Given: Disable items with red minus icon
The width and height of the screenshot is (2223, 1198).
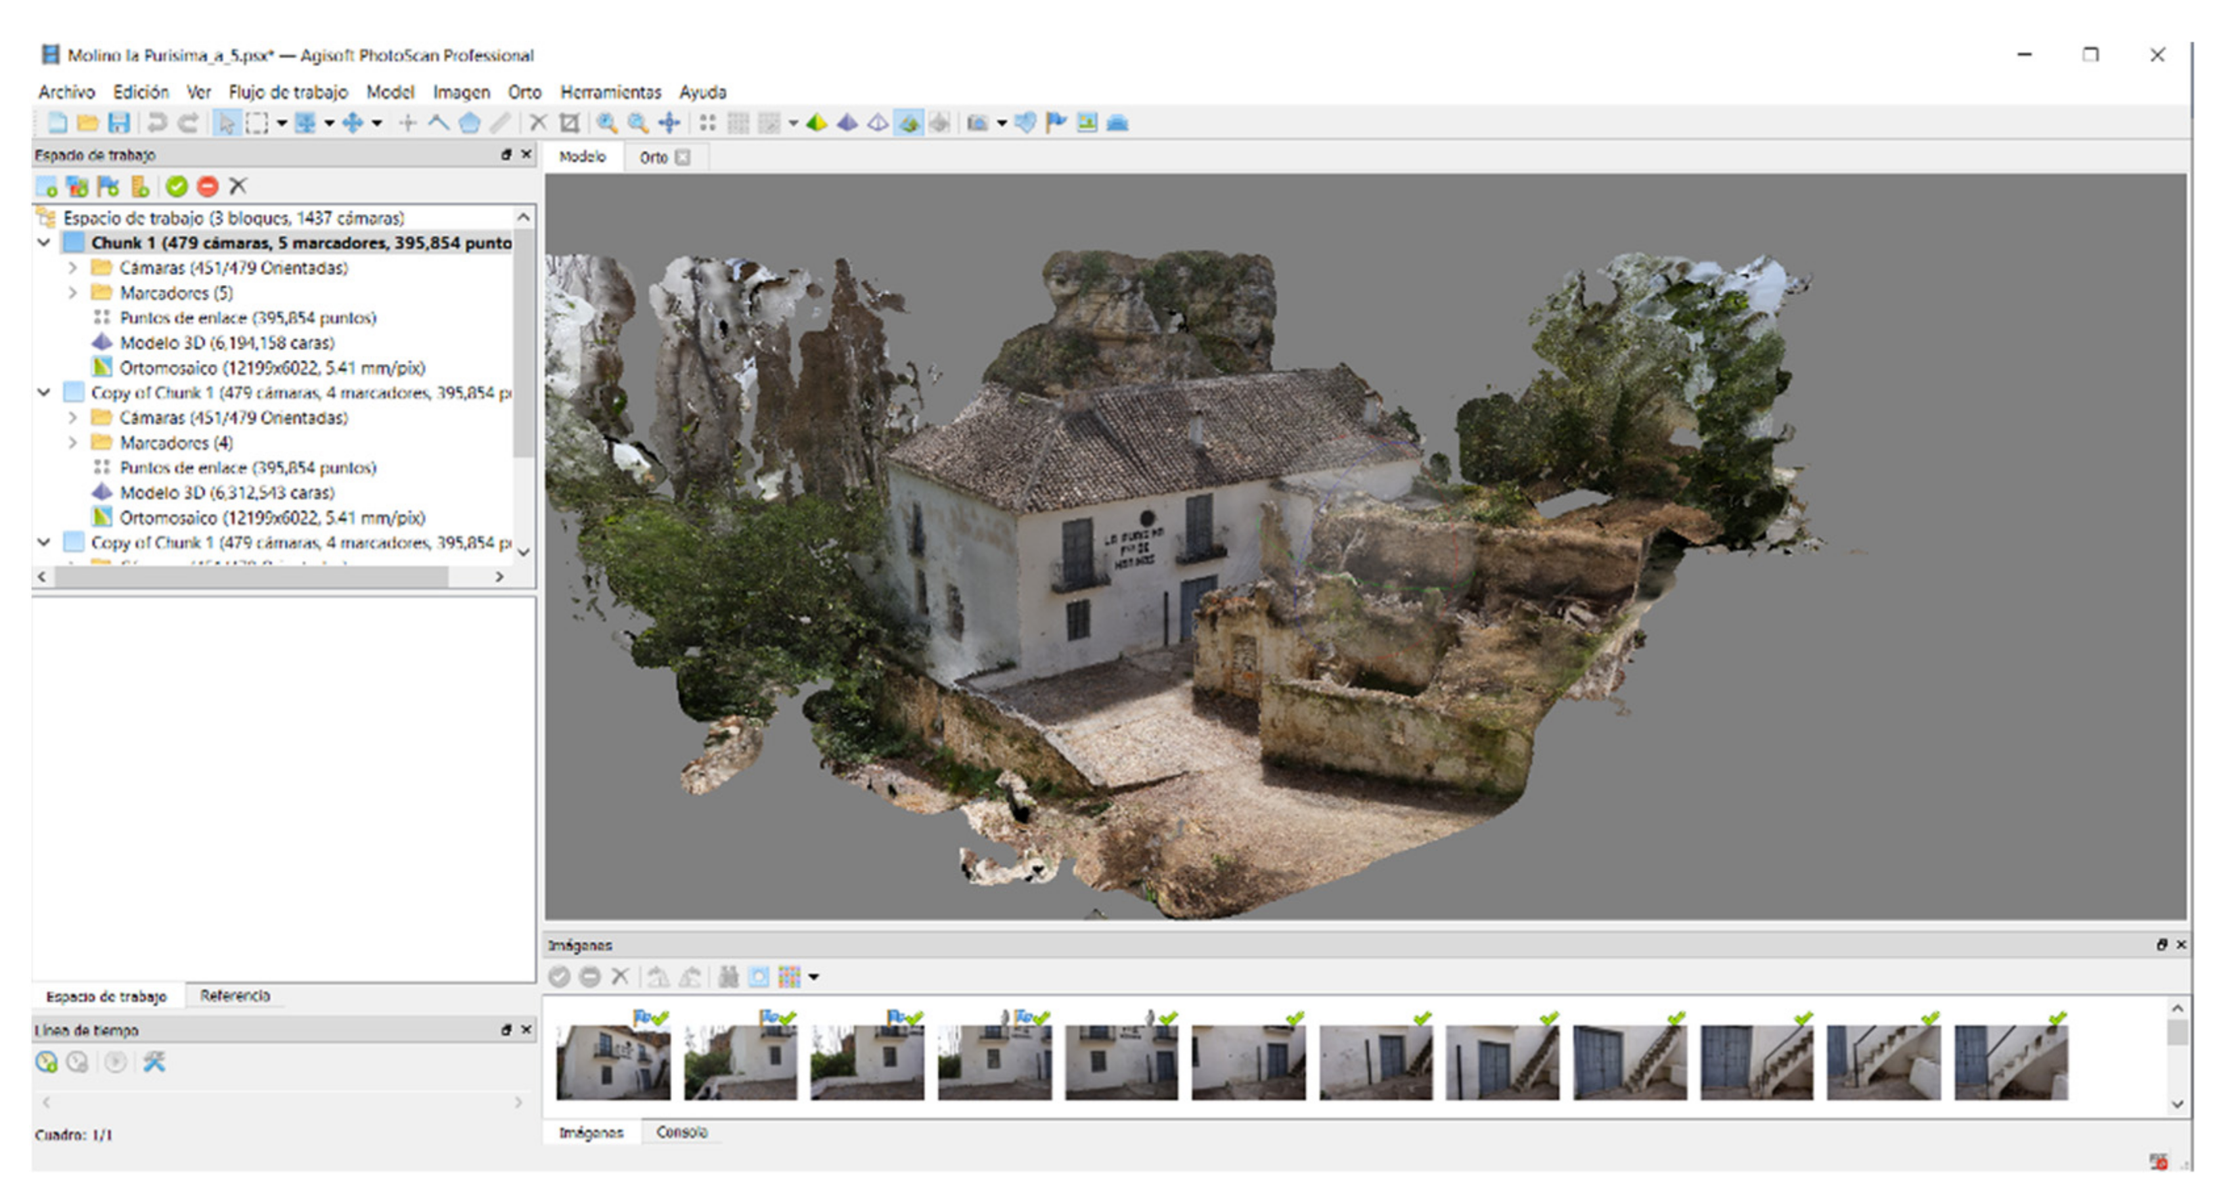Looking at the screenshot, I should coord(207,187).
